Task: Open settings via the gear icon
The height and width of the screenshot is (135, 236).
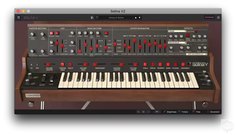Action: click(x=218, y=17)
